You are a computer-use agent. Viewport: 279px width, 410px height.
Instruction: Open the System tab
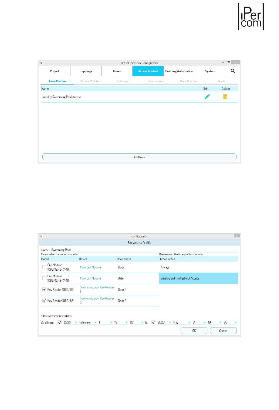coord(210,71)
